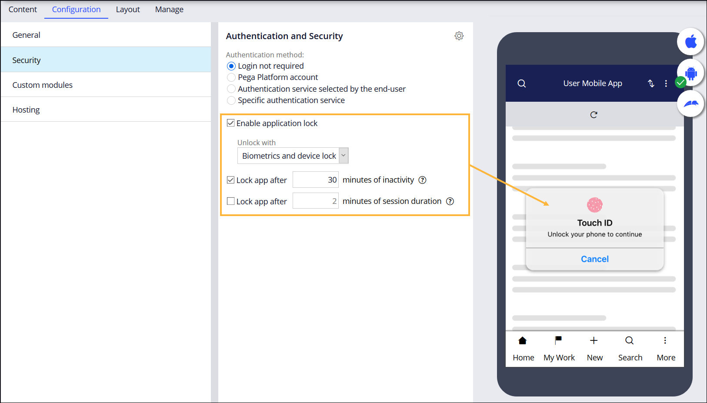Image resolution: width=707 pixels, height=403 pixels.
Task: Click the search icon in mobile app header
Action: 522,83
